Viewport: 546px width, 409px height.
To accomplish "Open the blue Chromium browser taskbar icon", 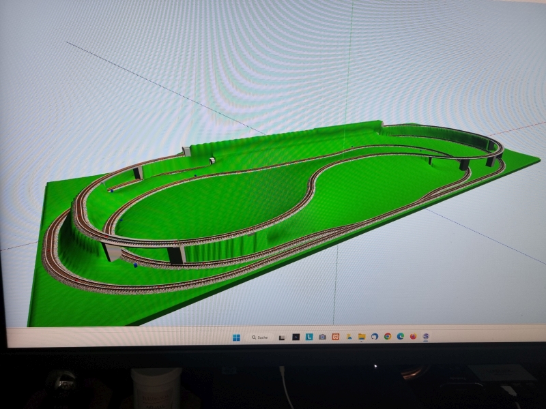I will (x=375, y=337).
